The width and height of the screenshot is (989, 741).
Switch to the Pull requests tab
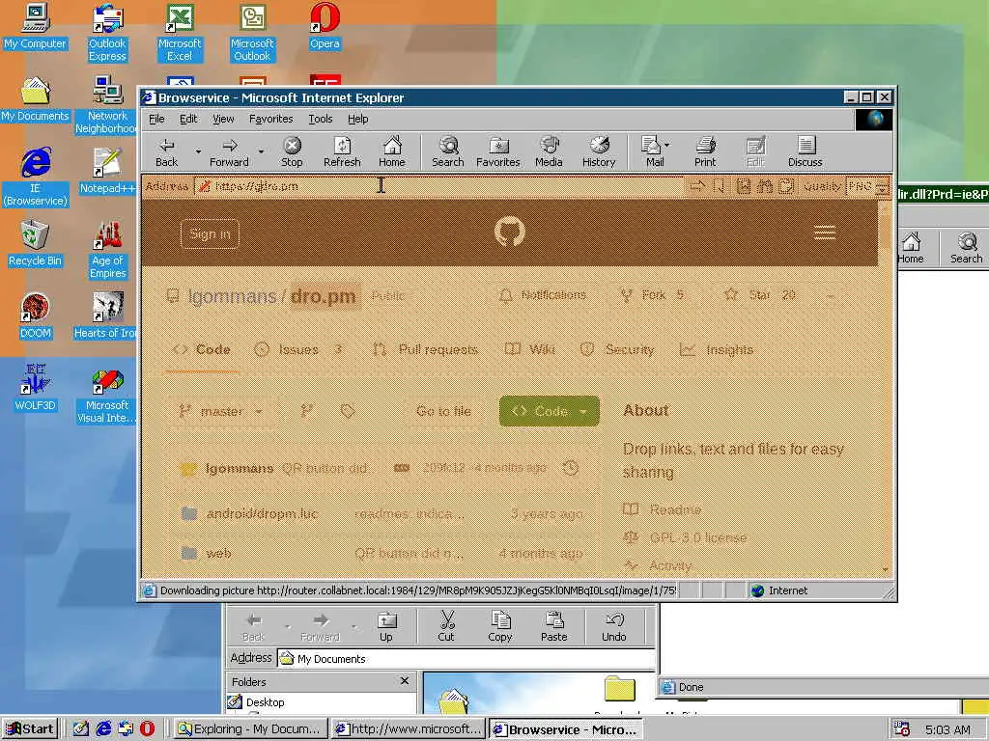pos(426,349)
